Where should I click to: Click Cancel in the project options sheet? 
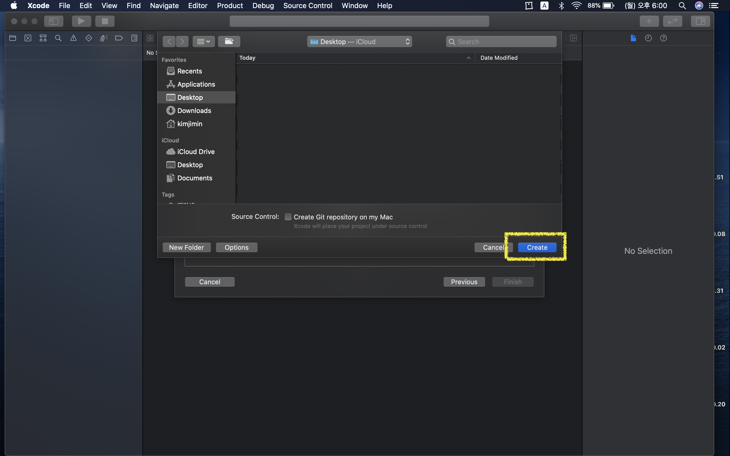210,282
